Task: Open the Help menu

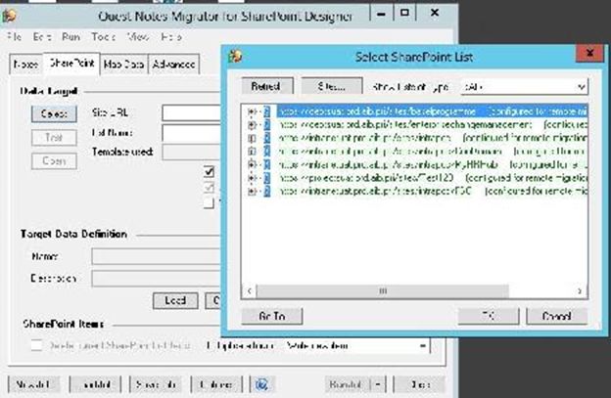Action: pos(171,37)
